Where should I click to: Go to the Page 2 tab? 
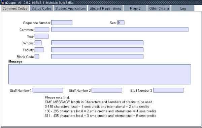click(x=135, y=8)
